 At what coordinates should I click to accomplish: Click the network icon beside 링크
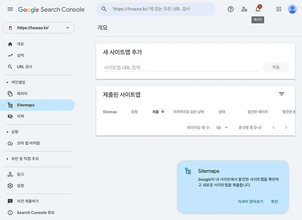pos(10,174)
